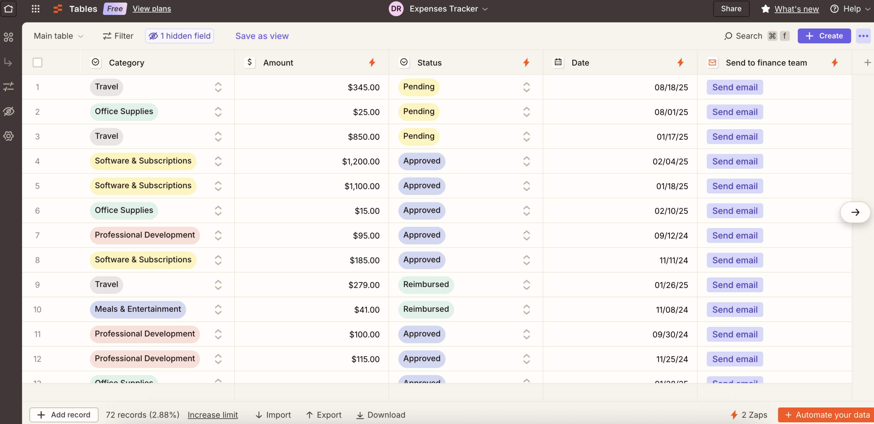This screenshot has width=874, height=424.
Task: Open What's new
Action: (796, 9)
